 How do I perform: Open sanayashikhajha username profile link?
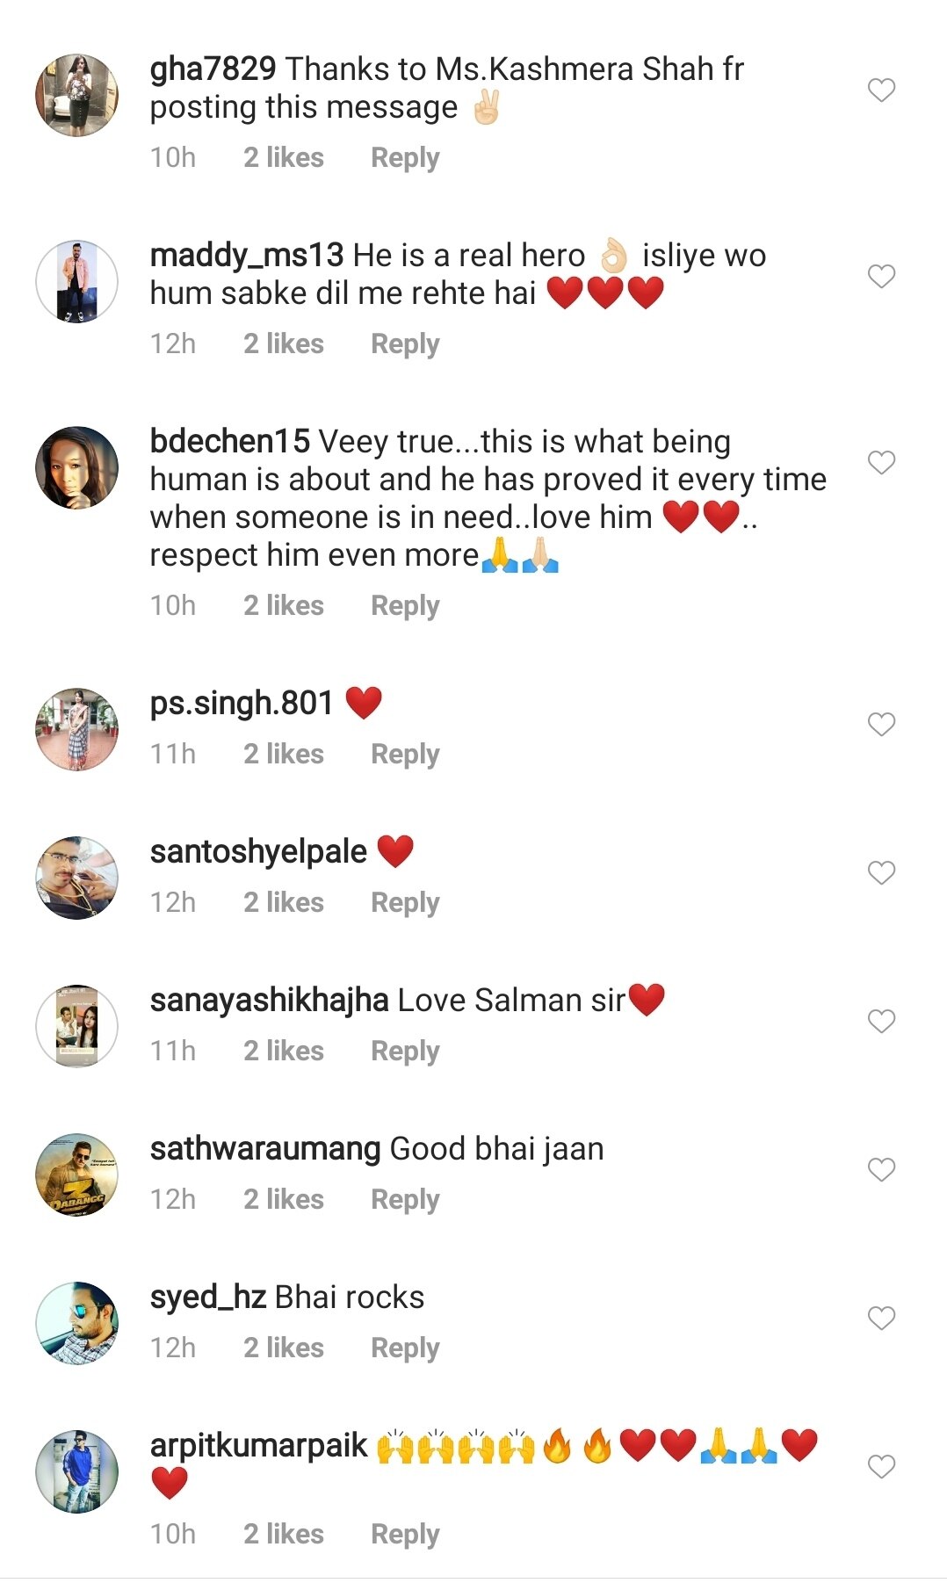[x=269, y=1001]
